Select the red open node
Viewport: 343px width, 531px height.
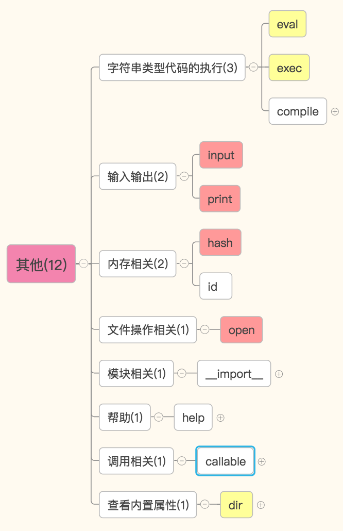coord(241,330)
